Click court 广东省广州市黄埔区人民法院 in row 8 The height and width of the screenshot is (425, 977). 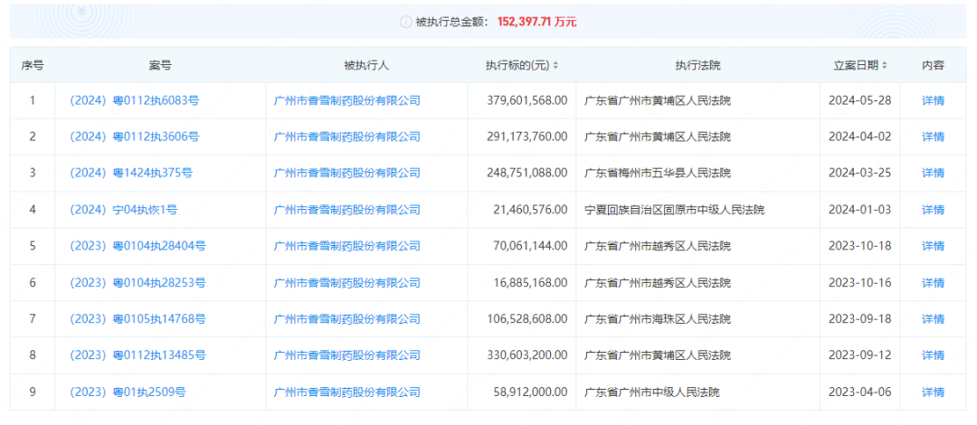[658, 355]
